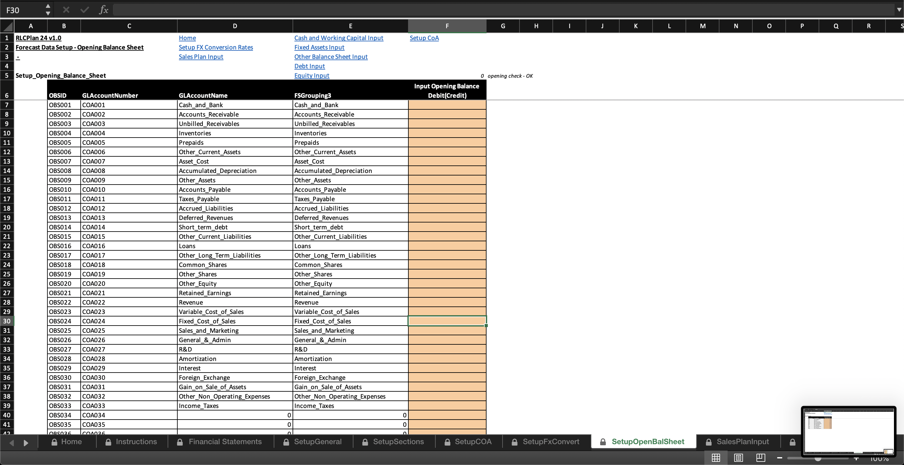904x465 pixels.
Task: Select column D header
Action: [235, 26]
